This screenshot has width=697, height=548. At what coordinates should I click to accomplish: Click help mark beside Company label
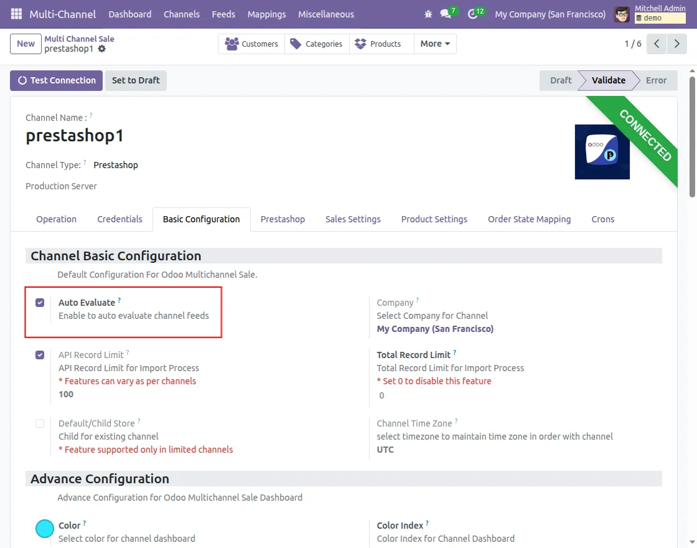(418, 300)
